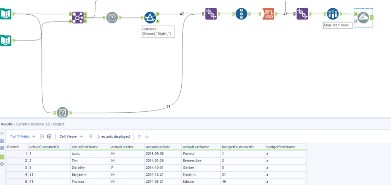Click the actualFirstName column header

tap(90, 147)
